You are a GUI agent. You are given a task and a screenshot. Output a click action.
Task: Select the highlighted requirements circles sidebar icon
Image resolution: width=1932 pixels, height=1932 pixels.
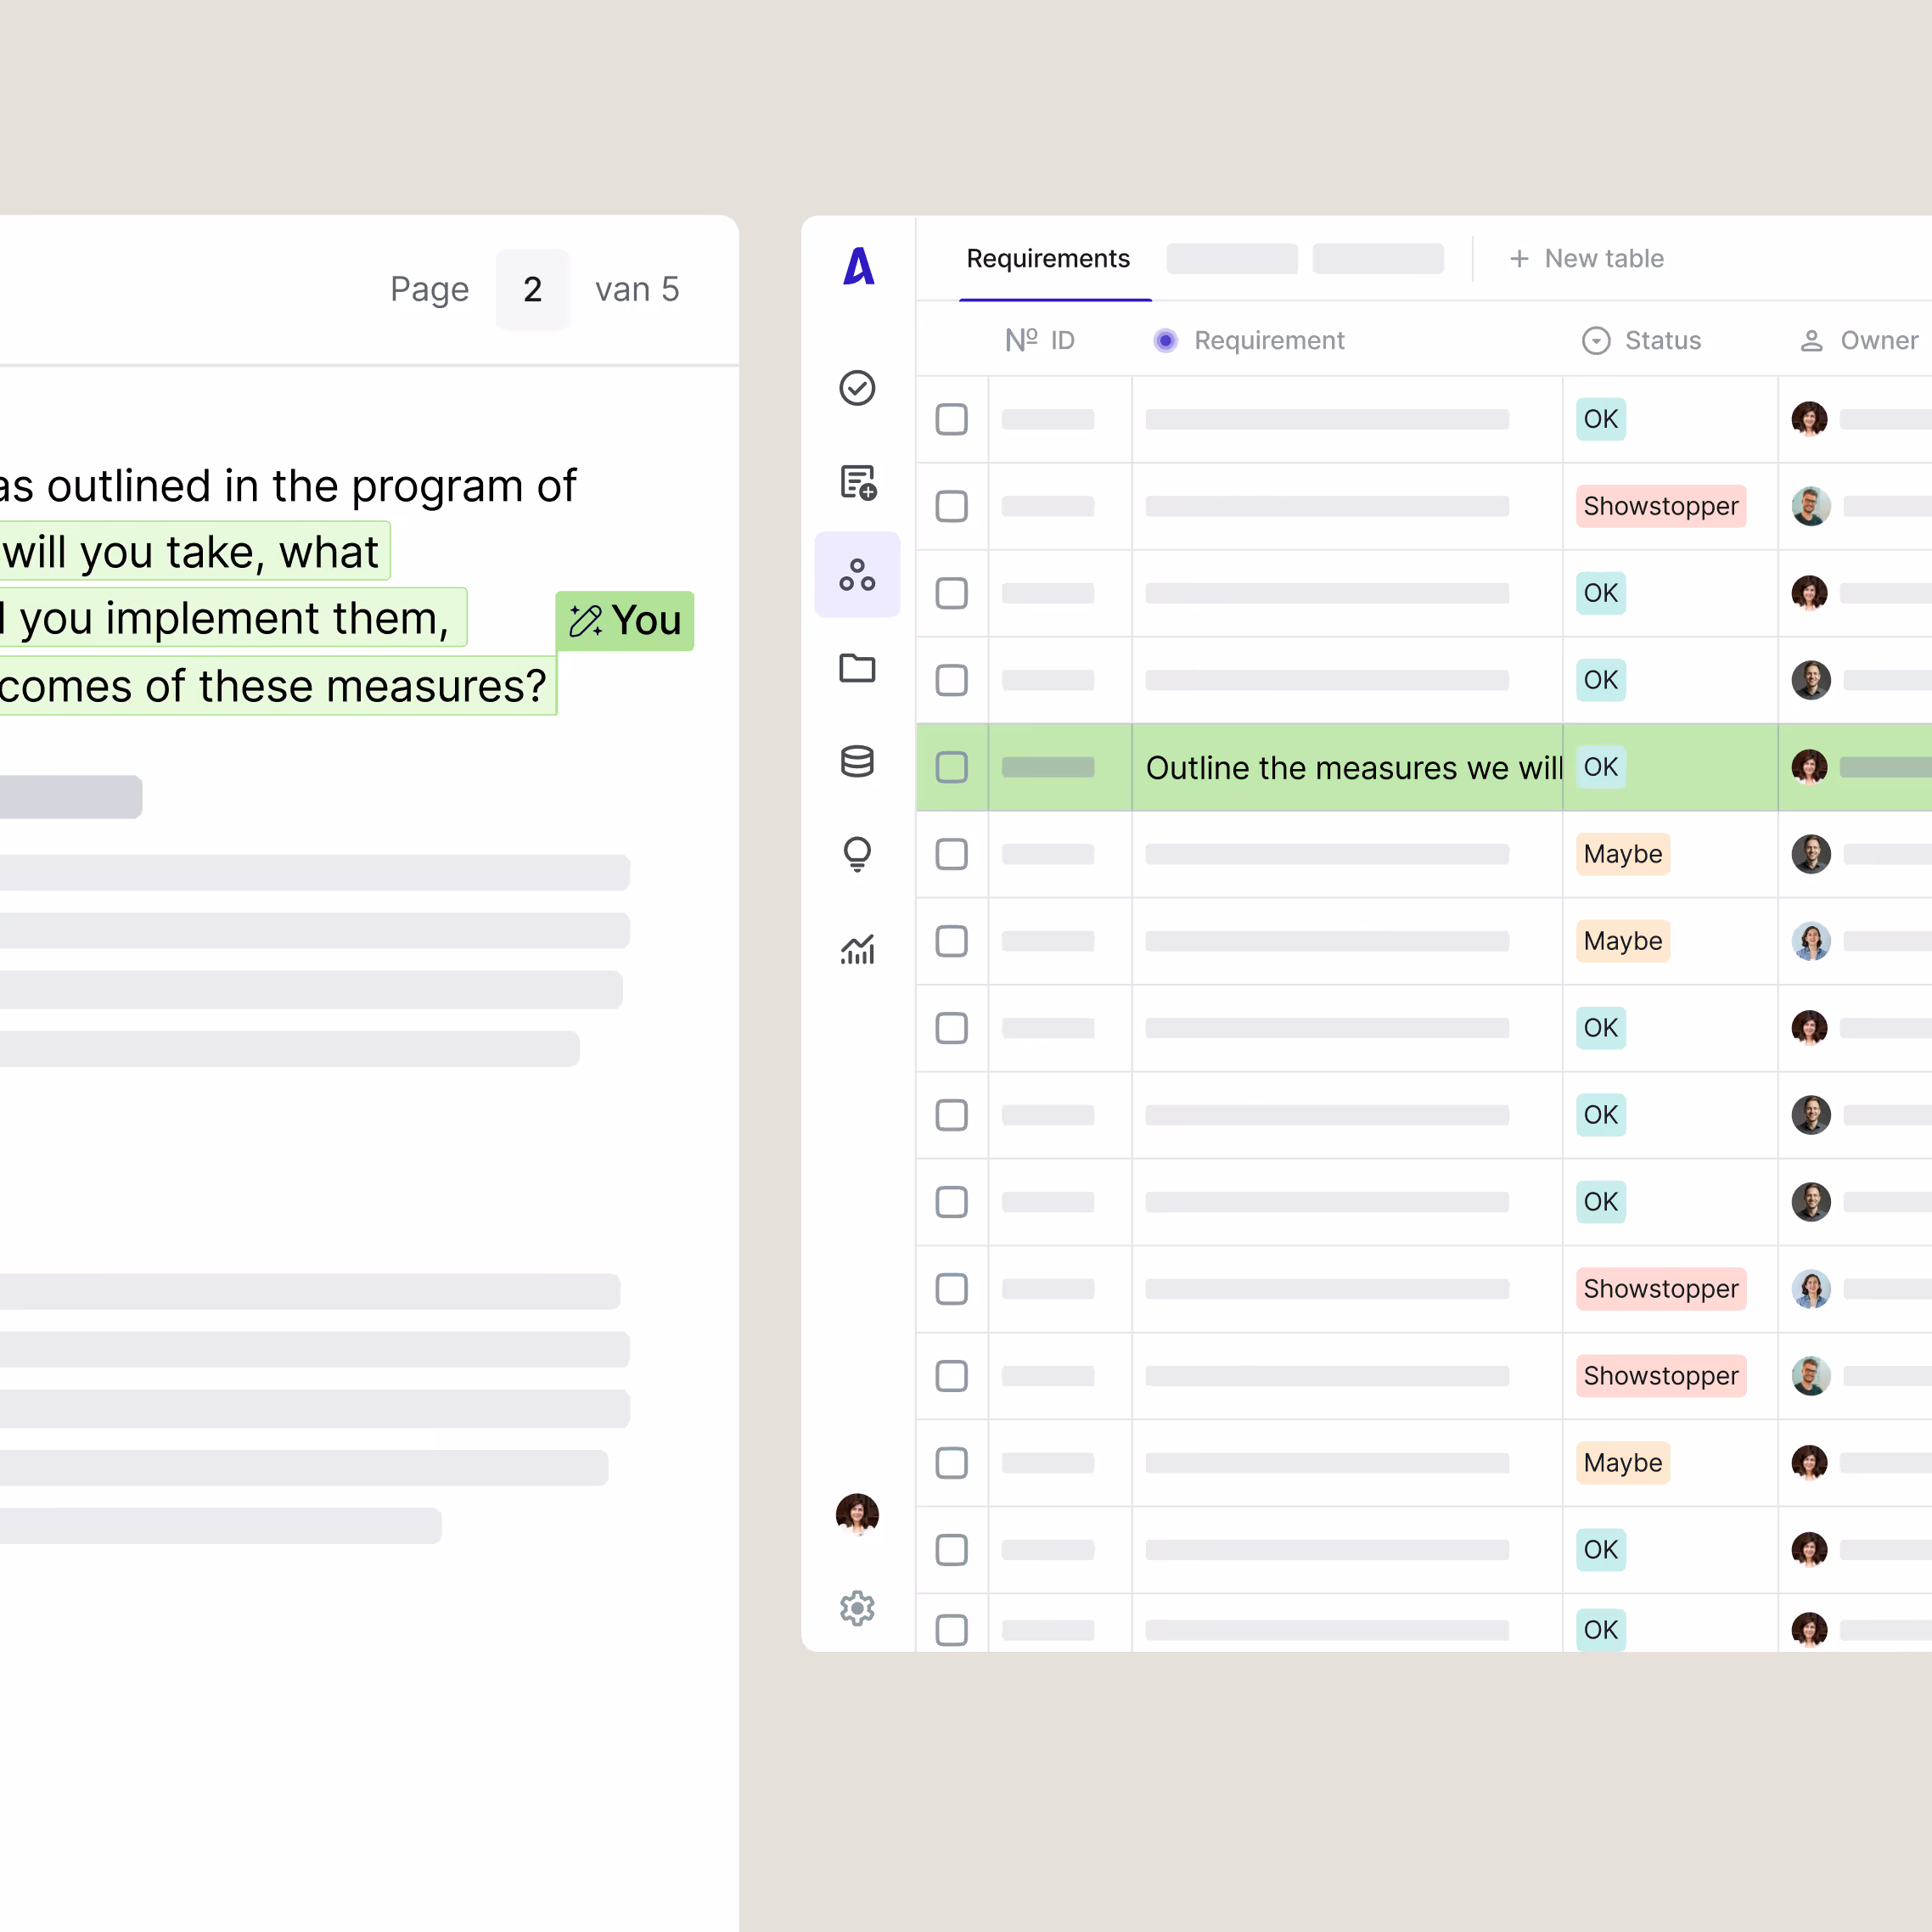click(x=857, y=575)
